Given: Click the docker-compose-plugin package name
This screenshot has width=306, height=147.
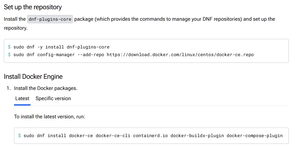Looking at the screenshot, I should point(254,136).
